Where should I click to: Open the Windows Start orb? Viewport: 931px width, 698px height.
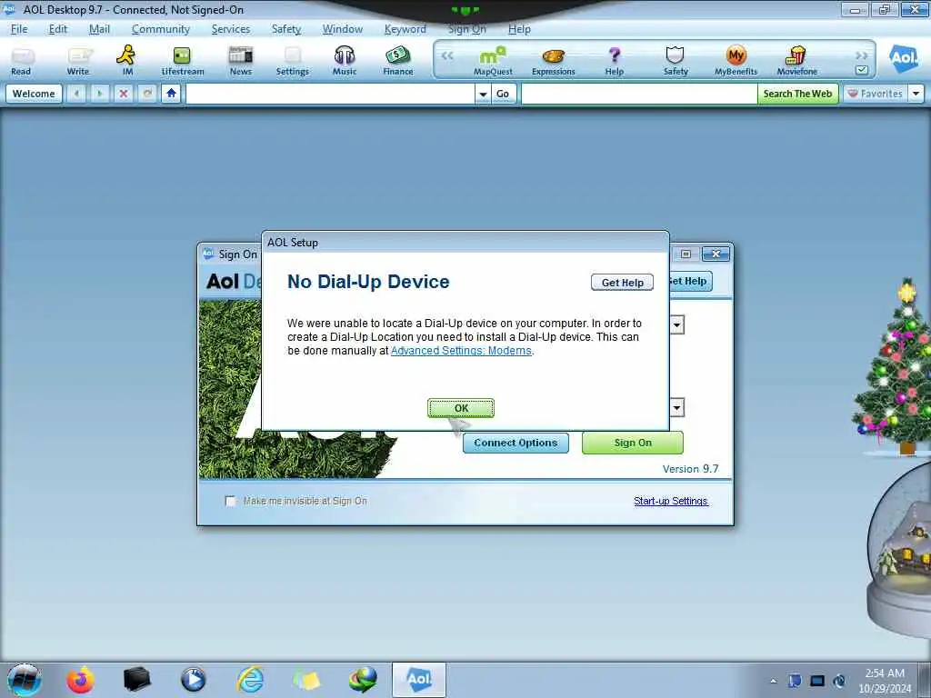coord(25,680)
